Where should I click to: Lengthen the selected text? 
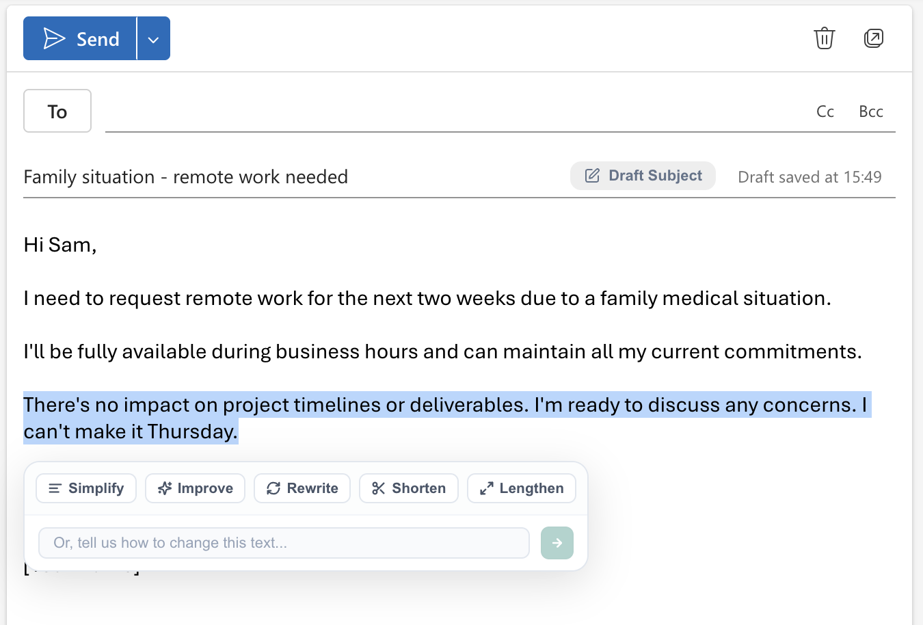coord(522,488)
